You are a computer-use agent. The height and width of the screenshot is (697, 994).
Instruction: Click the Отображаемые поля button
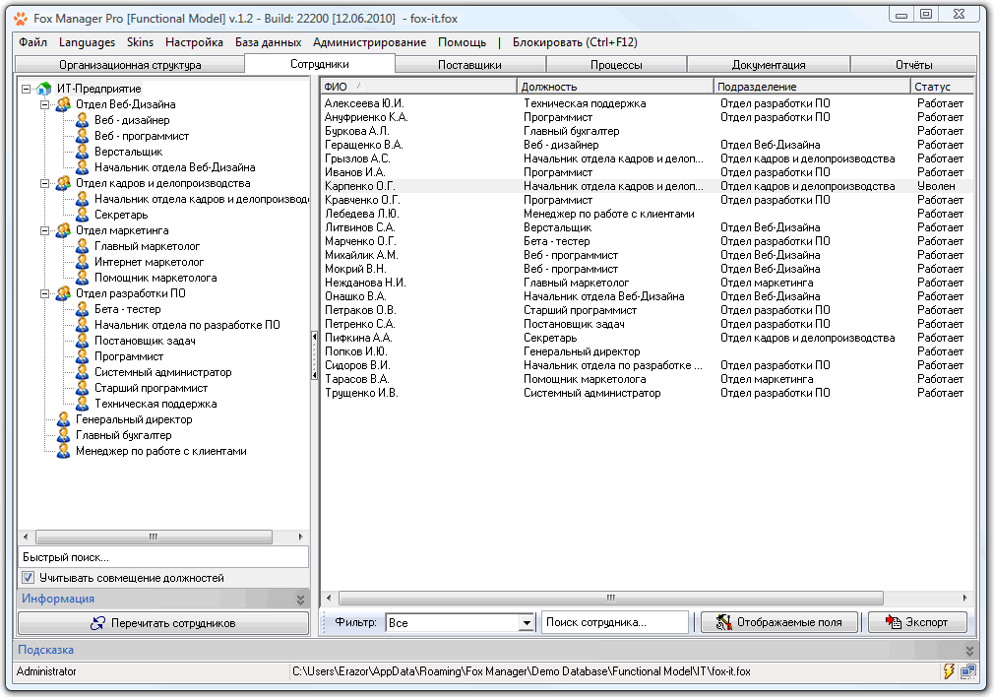pyautogui.click(x=779, y=623)
